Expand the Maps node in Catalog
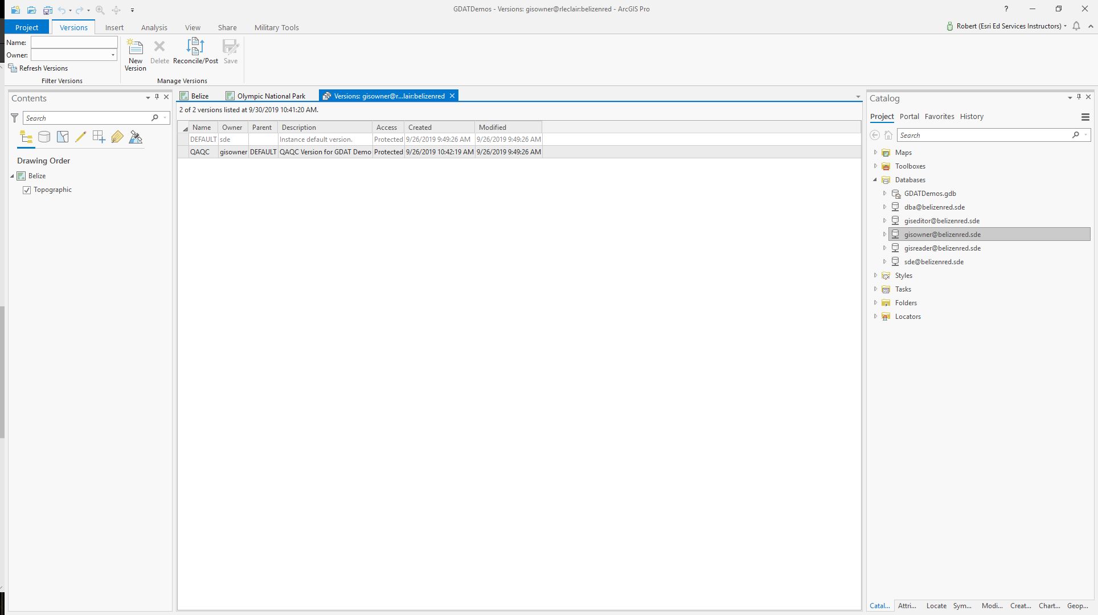1098x615 pixels. 876,153
